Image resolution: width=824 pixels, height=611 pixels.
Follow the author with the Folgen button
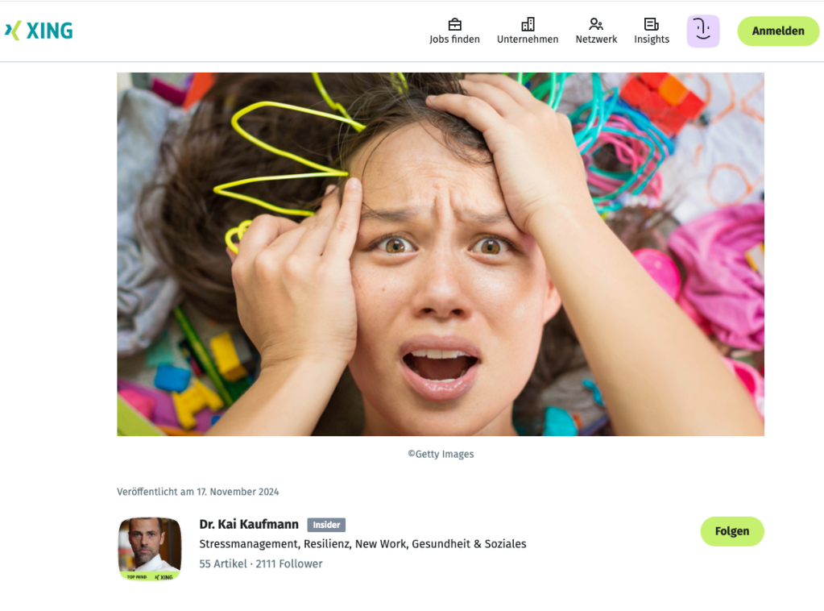point(732,531)
